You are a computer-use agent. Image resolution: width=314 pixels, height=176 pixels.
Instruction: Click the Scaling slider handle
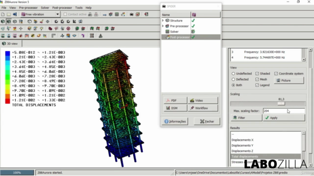(281, 103)
